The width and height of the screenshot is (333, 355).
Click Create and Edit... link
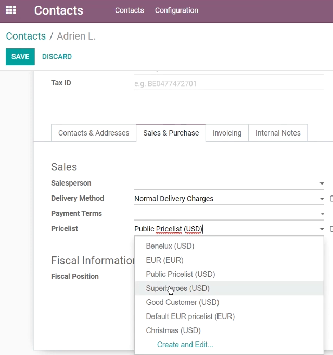(185, 345)
